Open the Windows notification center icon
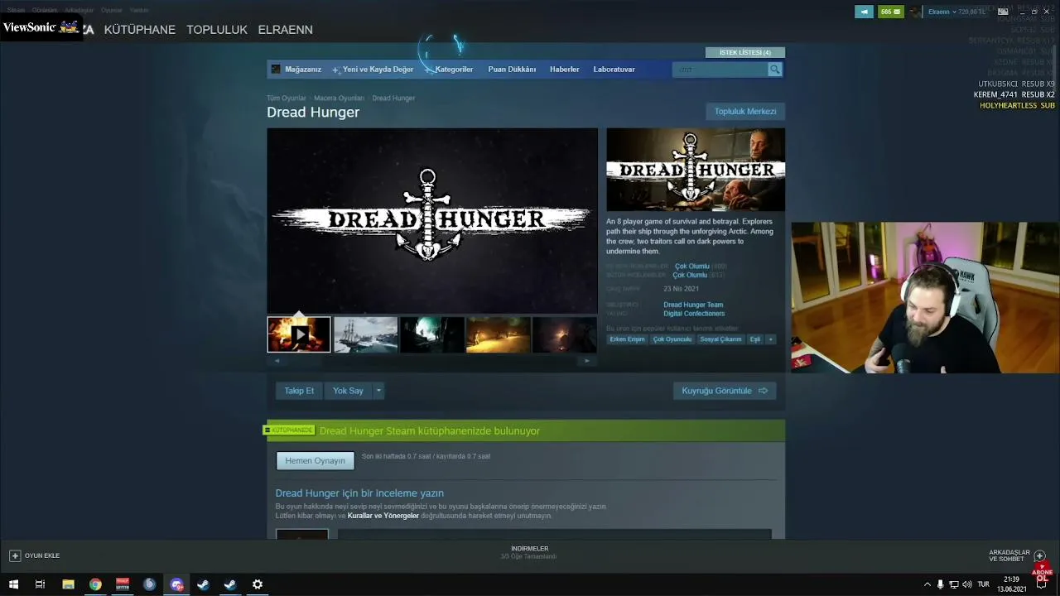The height and width of the screenshot is (596, 1060). tap(1042, 584)
